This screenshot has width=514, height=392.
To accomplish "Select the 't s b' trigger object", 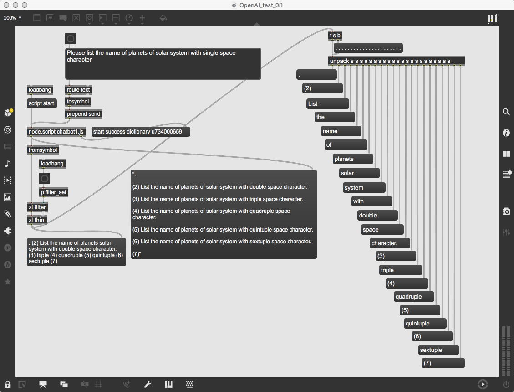I will 335,36.
